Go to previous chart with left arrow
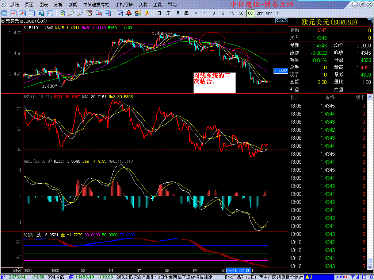The image size is (374, 280). pos(278,21)
